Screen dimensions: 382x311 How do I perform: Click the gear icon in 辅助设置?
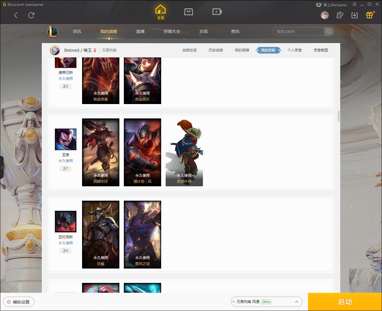click(x=9, y=302)
